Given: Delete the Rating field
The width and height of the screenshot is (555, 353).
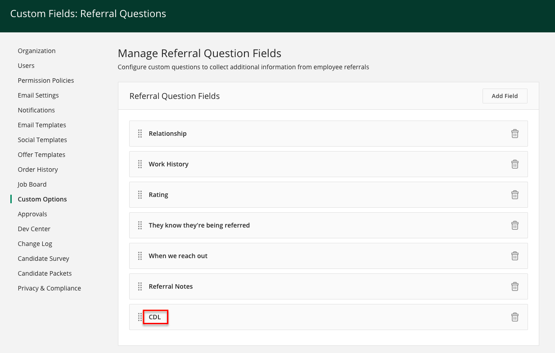Looking at the screenshot, I should click(x=515, y=195).
